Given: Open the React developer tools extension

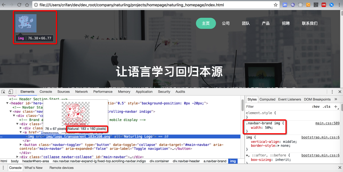Looking at the screenshot, I should click(300, 5).
